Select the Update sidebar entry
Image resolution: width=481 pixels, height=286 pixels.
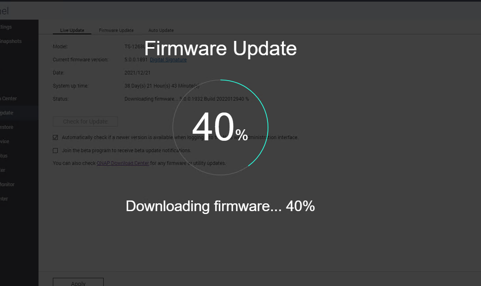7,113
